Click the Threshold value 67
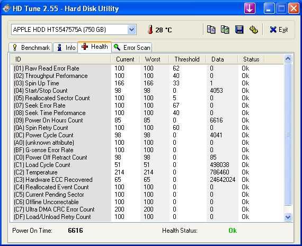The image size is (302, 246). tap(176, 106)
